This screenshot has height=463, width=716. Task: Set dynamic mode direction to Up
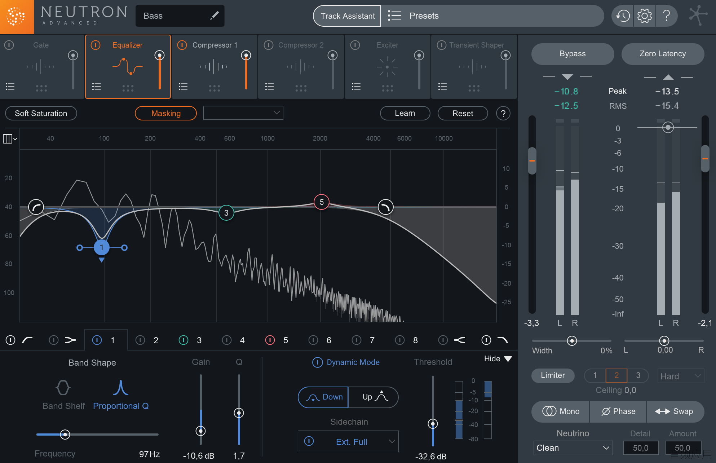click(374, 397)
